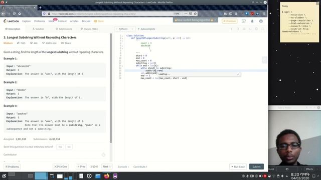Open a new browser tab

point(40,7)
